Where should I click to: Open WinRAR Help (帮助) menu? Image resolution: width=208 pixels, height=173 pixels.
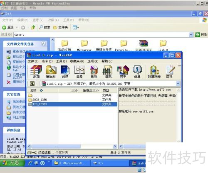(107, 61)
